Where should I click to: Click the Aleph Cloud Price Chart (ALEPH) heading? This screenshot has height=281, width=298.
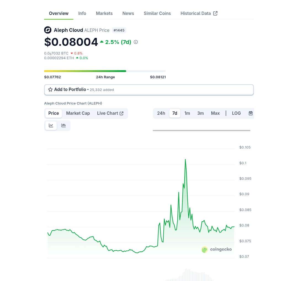[73, 103]
